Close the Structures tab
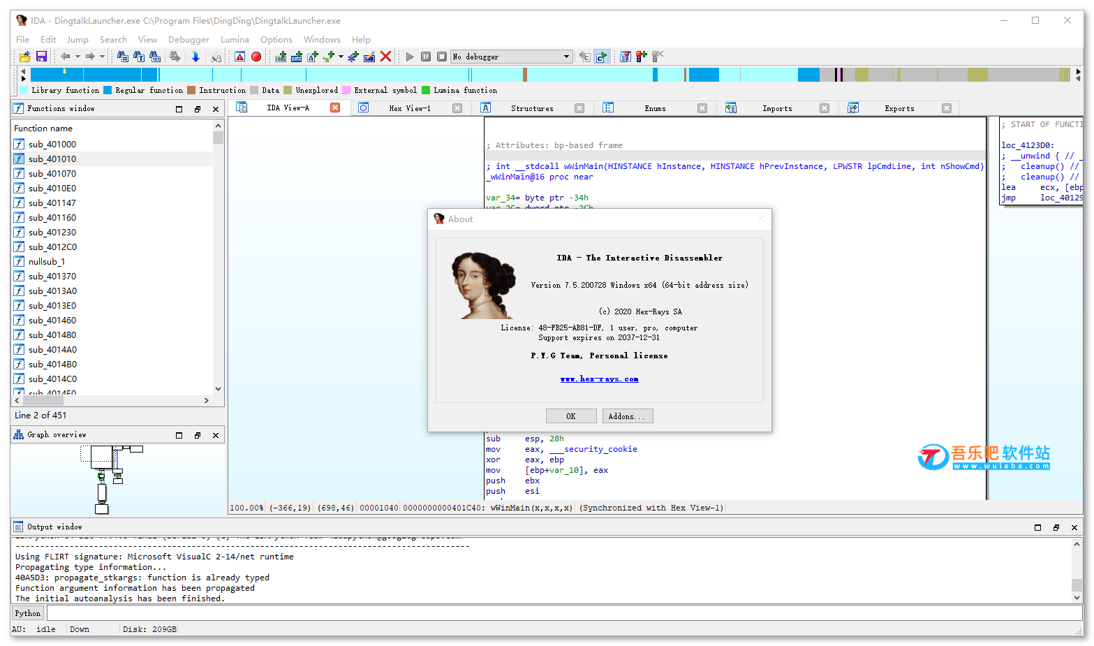Image resolution: width=1094 pixels, height=646 pixels. [x=579, y=108]
